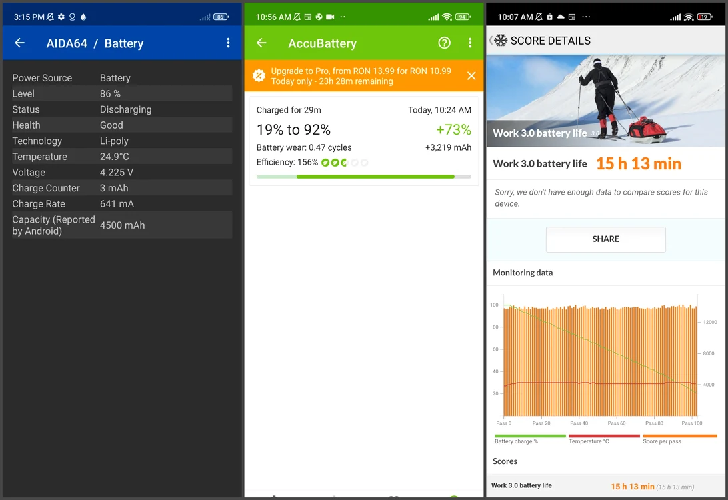Tap the Health Good row

tap(121, 125)
